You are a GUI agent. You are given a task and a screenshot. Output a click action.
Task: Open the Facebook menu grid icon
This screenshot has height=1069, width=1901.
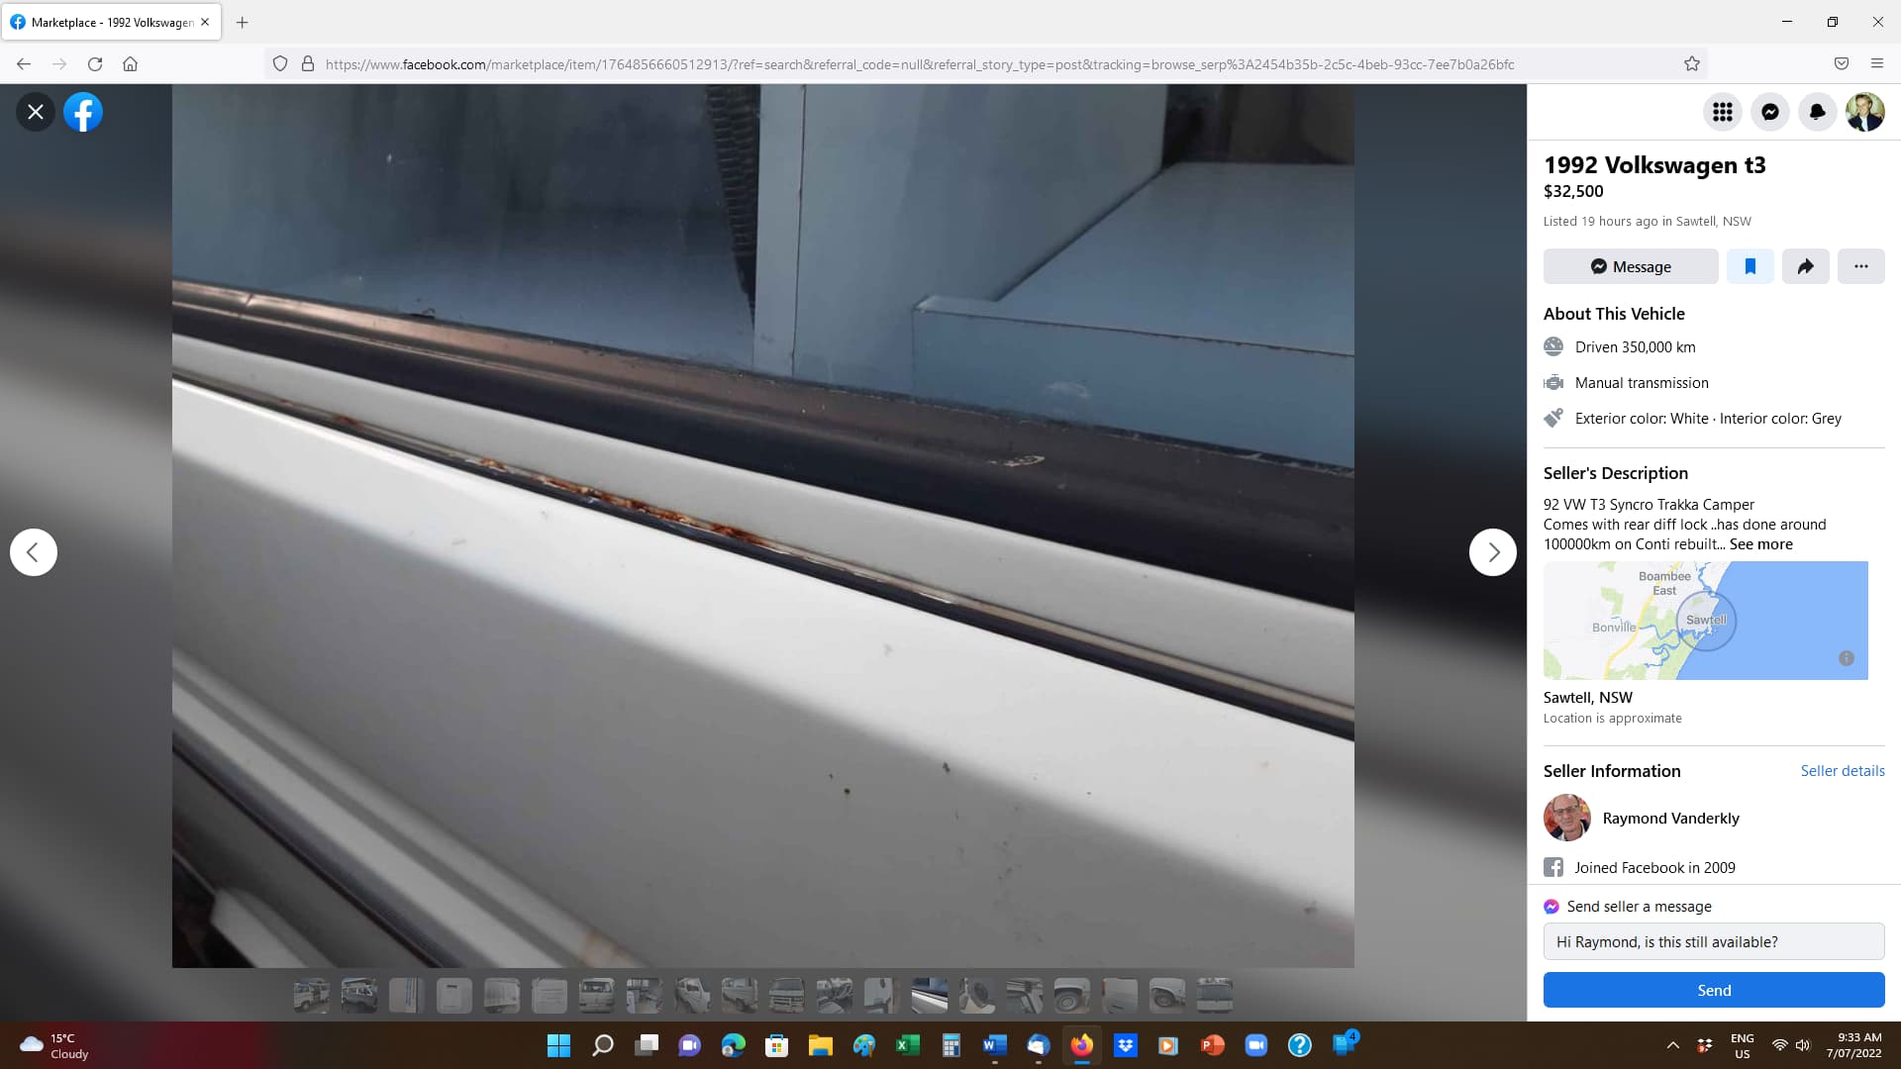[x=1723, y=112]
